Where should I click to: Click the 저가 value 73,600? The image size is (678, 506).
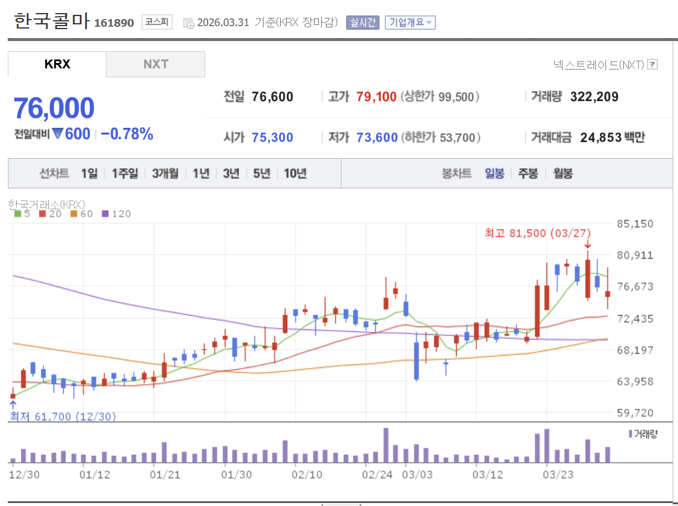[376, 137]
